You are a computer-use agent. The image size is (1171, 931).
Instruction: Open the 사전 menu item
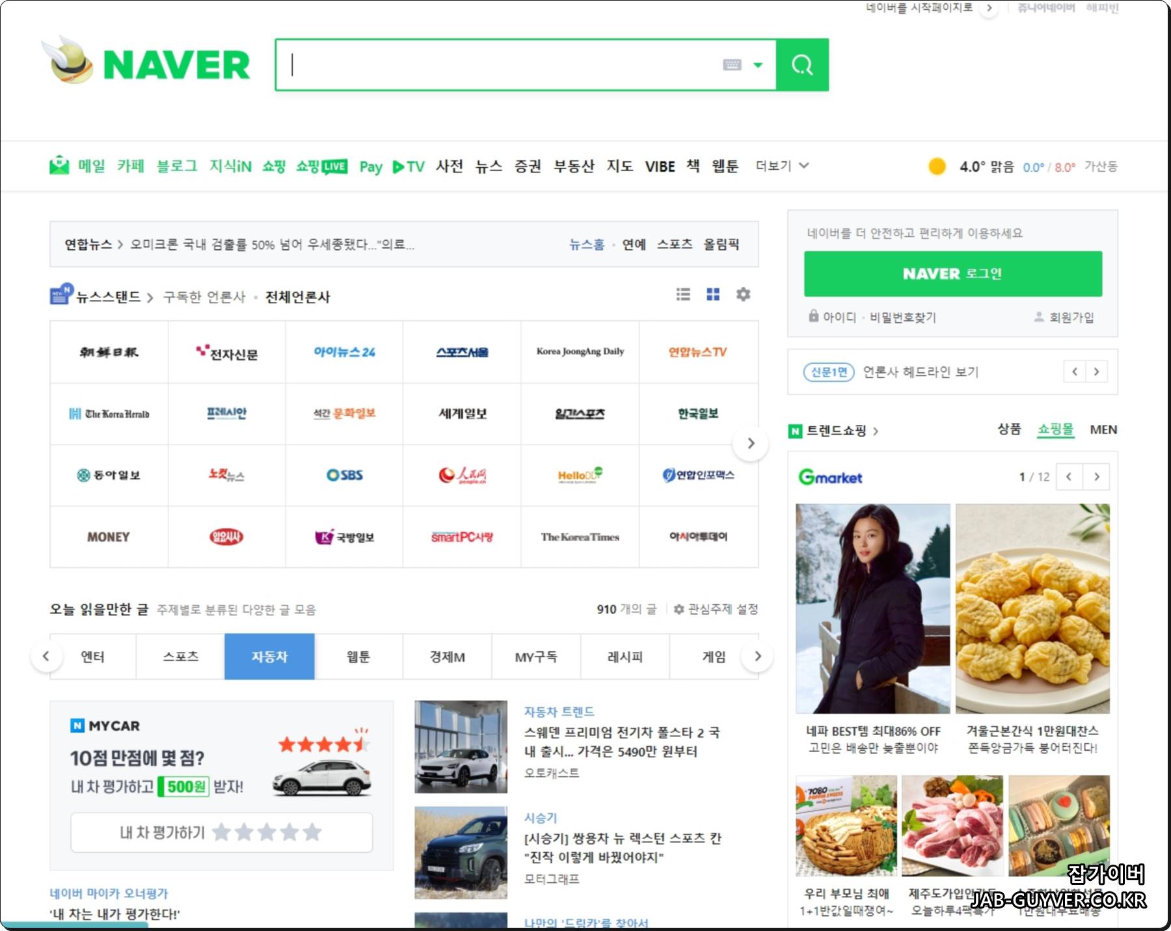[450, 166]
